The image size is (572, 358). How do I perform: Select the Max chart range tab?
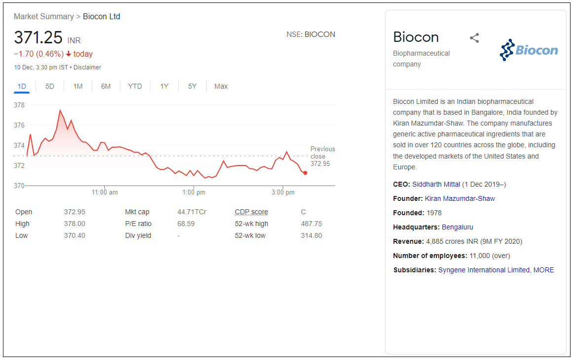(221, 86)
